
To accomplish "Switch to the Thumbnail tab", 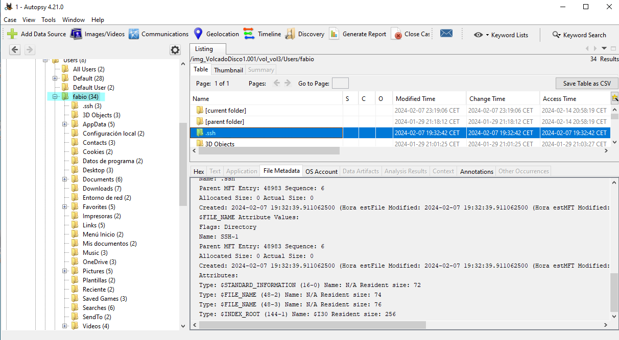I will tap(228, 70).
